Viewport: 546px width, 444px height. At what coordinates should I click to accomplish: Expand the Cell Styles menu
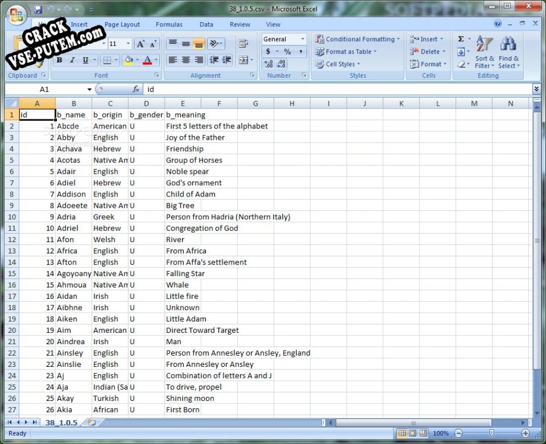(x=338, y=64)
